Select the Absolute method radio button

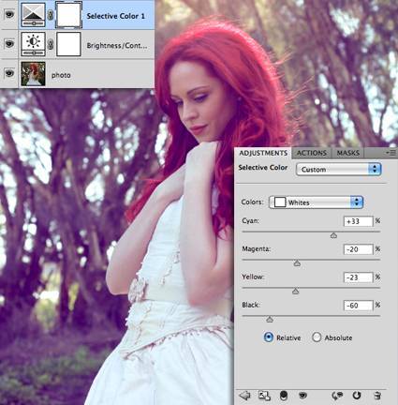[317, 337]
